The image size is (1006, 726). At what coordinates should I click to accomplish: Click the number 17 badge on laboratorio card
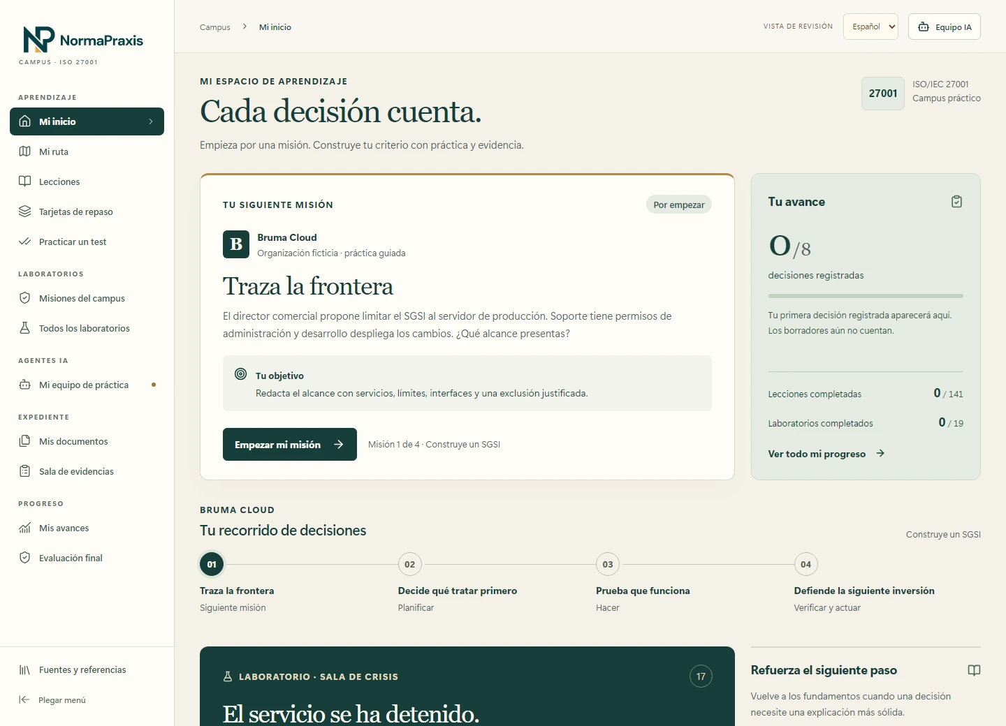pos(701,676)
